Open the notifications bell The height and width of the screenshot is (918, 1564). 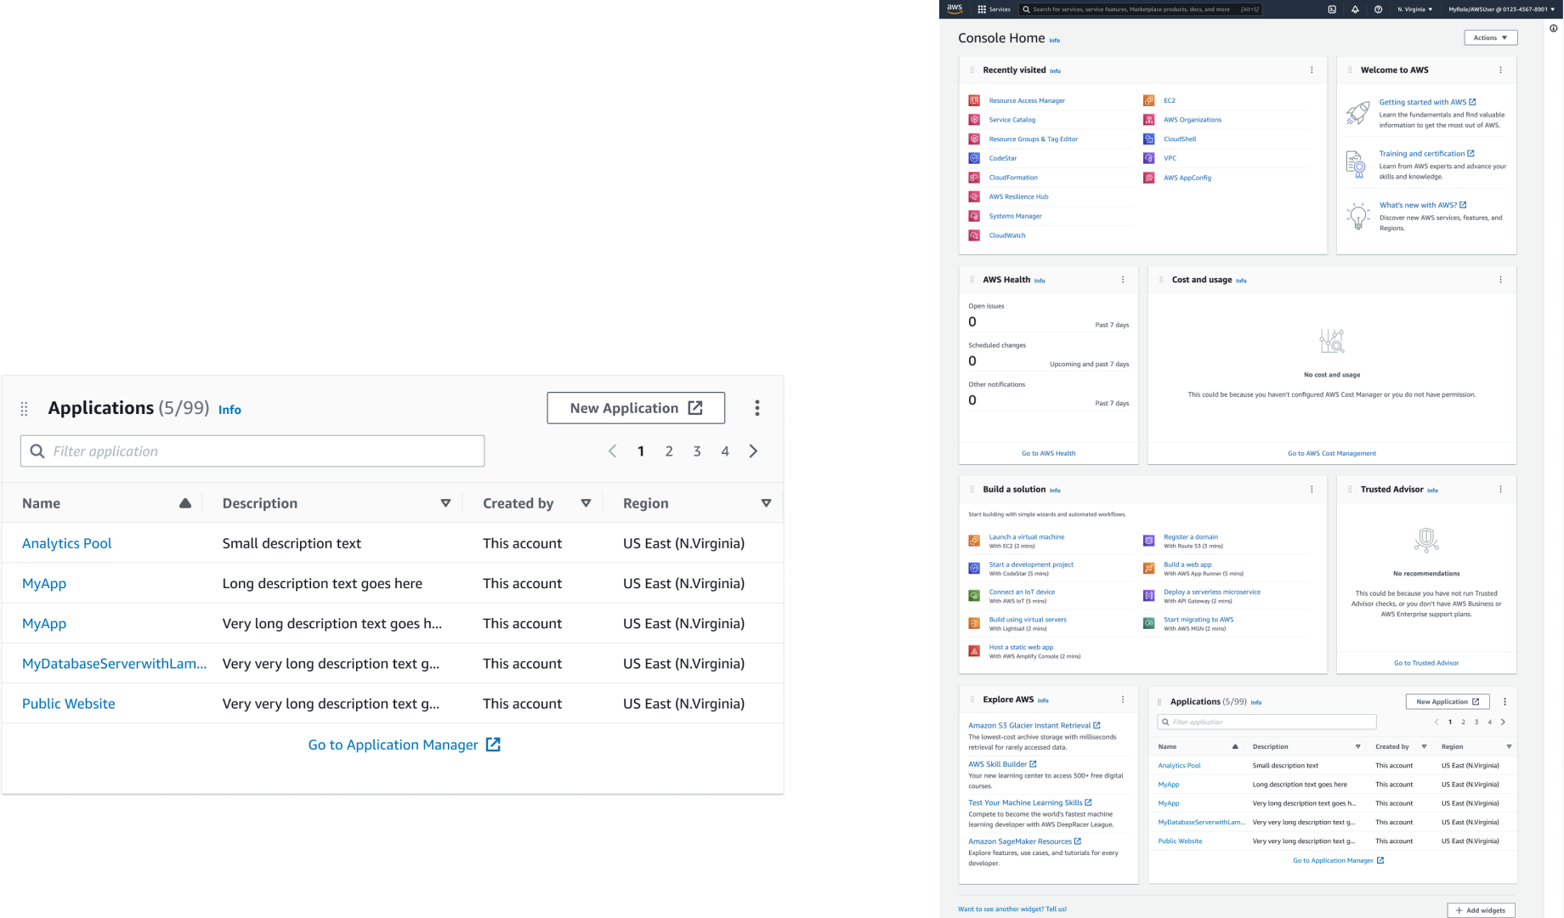tap(1355, 9)
